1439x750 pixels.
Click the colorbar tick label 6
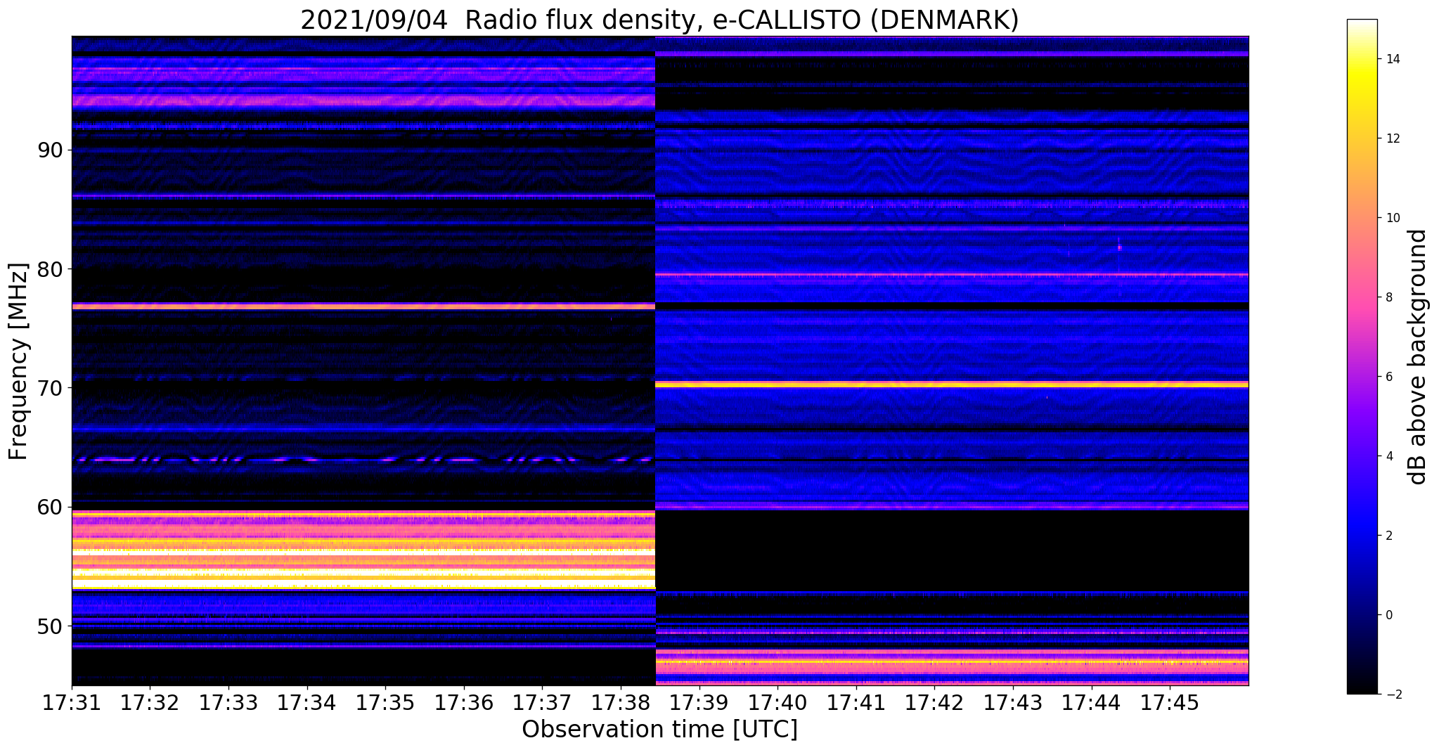[x=1388, y=377]
